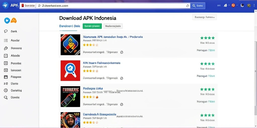Select the underlined blue tab under the heading
Viewport: 257px width, 128px height.
tap(70, 26)
